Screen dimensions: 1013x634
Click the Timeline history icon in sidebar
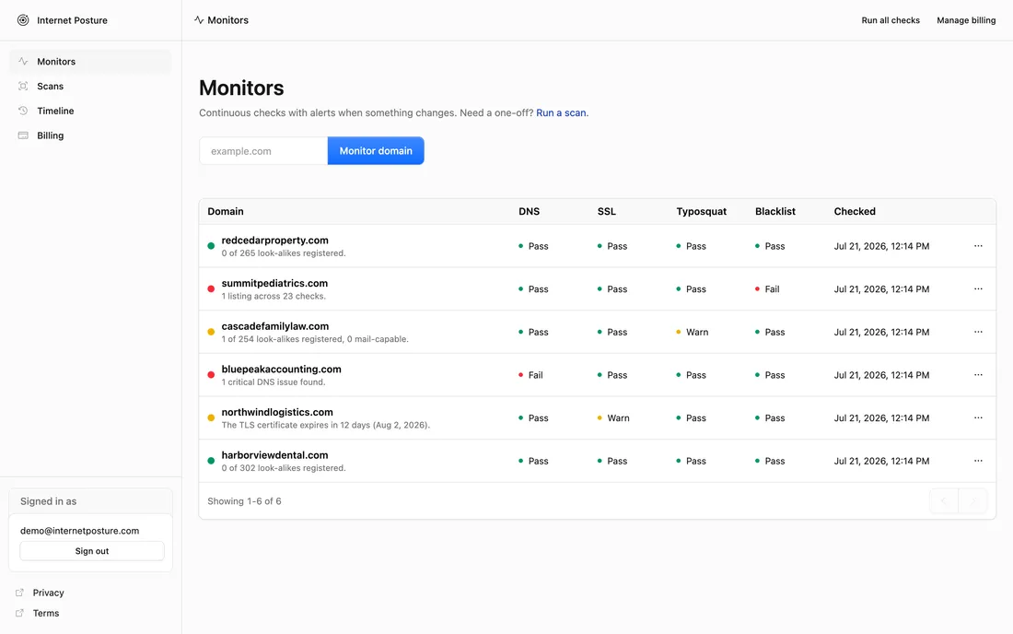coord(23,111)
